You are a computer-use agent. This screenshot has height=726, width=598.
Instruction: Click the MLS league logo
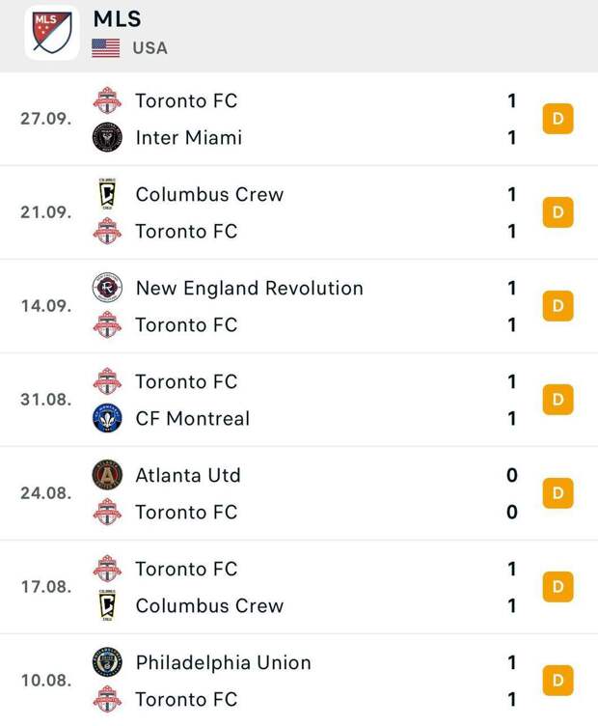point(52,33)
